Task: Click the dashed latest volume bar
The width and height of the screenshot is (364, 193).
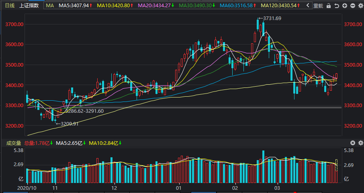Action: tap(337, 165)
